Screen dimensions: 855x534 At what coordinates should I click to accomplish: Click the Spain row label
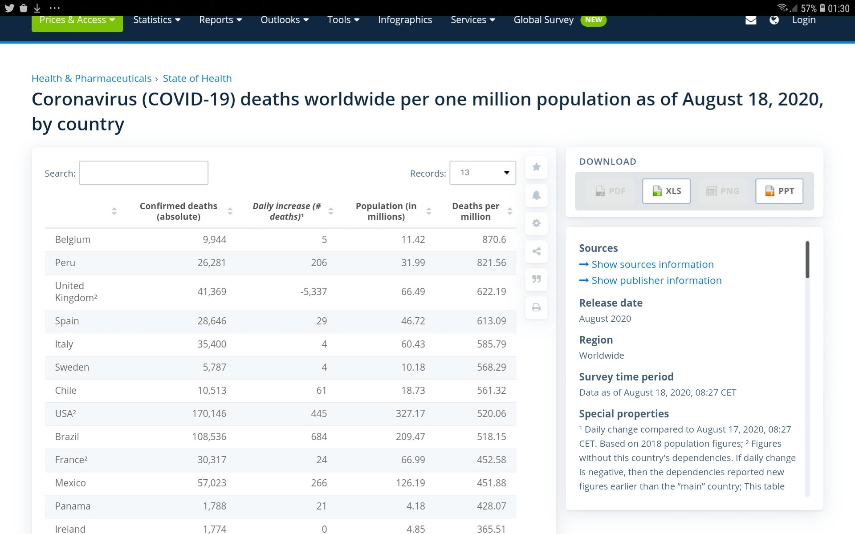click(67, 321)
